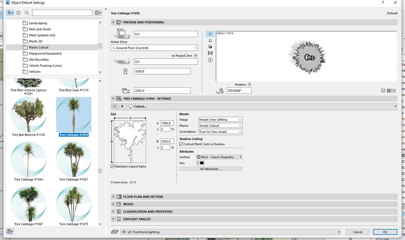Open the object info icon below the preview views
405x240 pixels.
210,60
